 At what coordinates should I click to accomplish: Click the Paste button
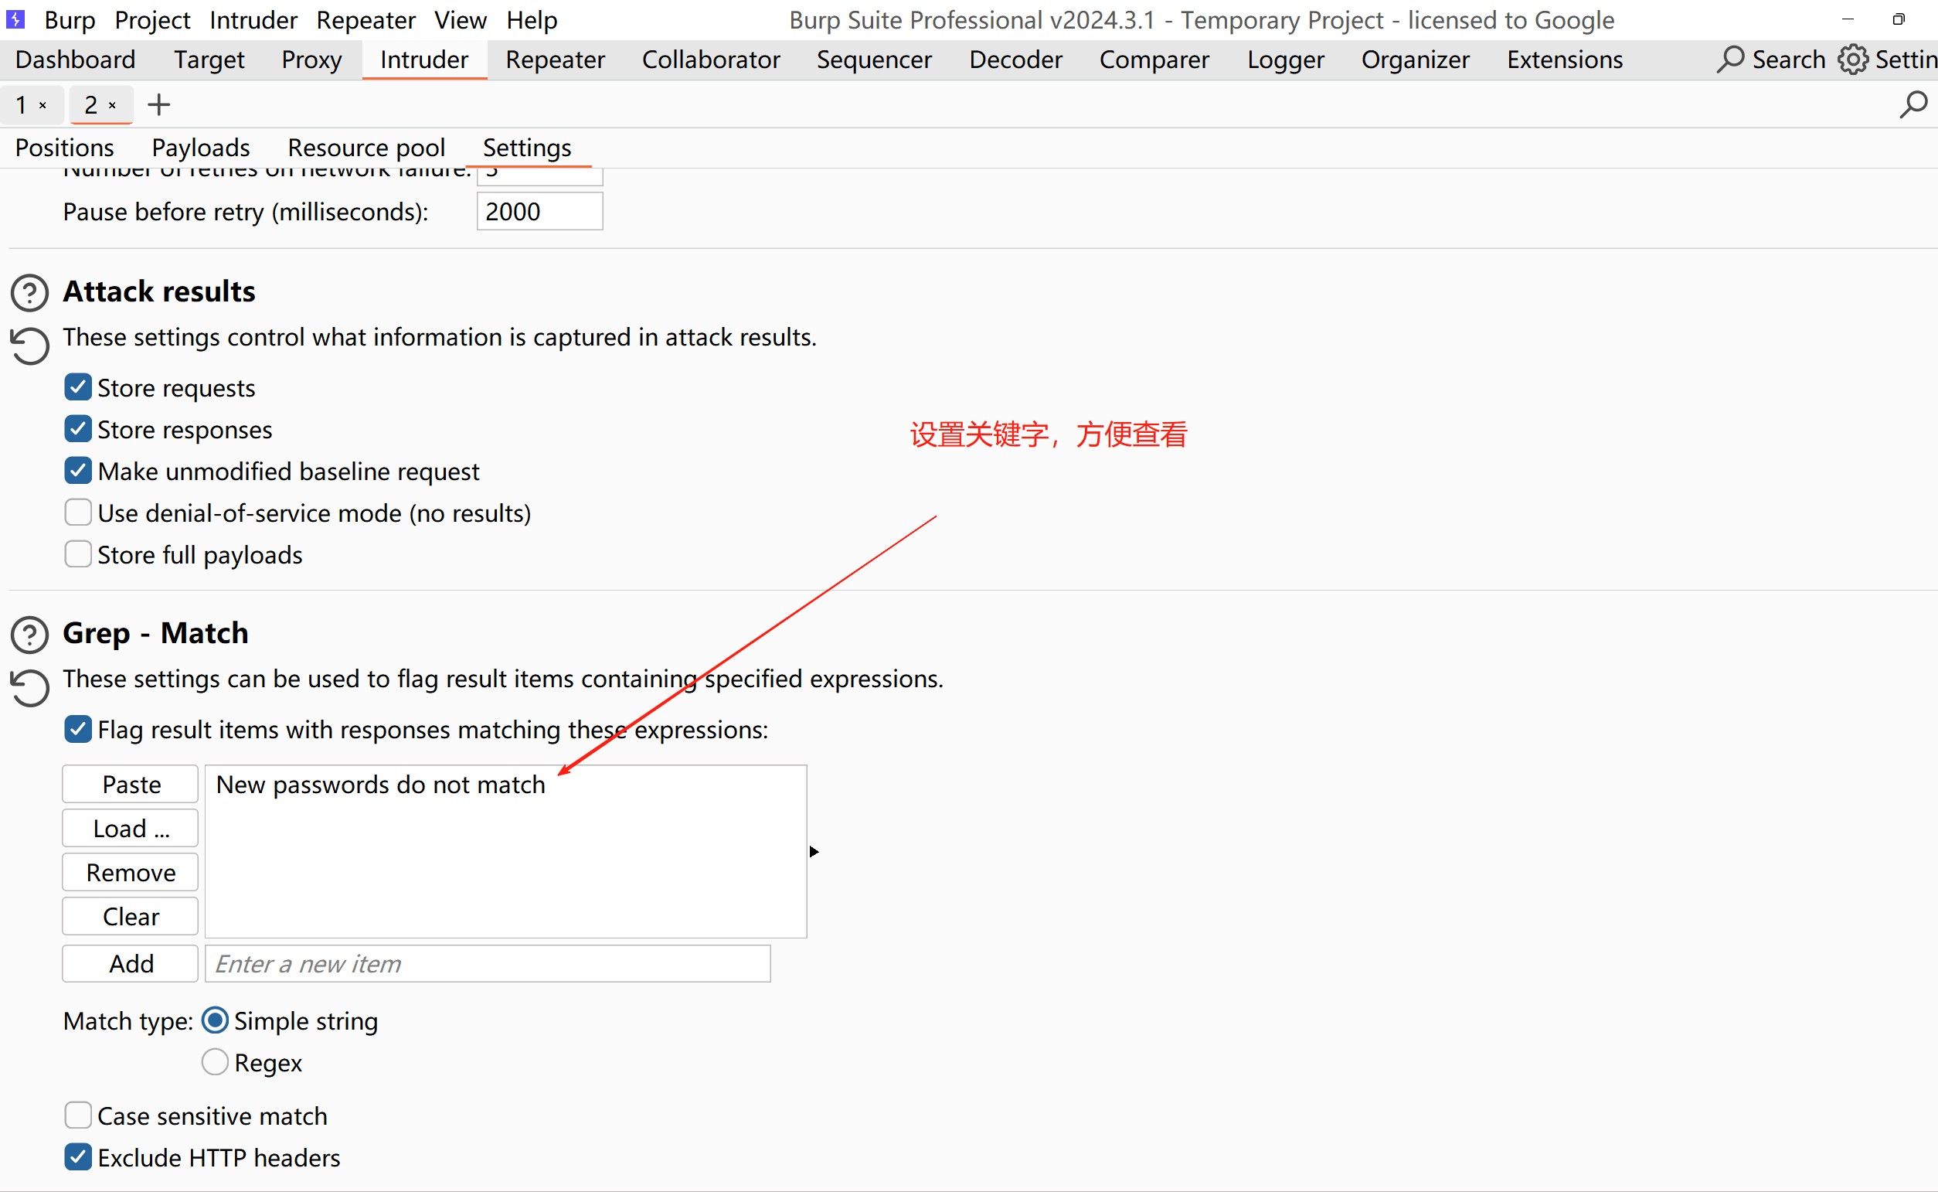pyautogui.click(x=131, y=785)
